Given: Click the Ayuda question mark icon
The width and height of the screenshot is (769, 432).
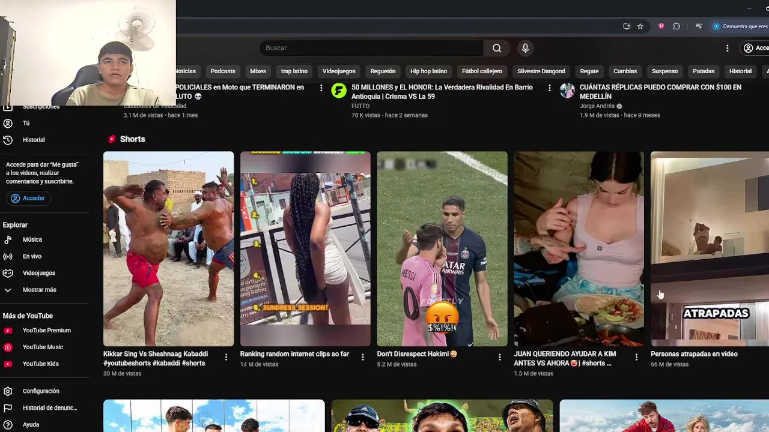Looking at the screenshot, I should click(8, 425).
